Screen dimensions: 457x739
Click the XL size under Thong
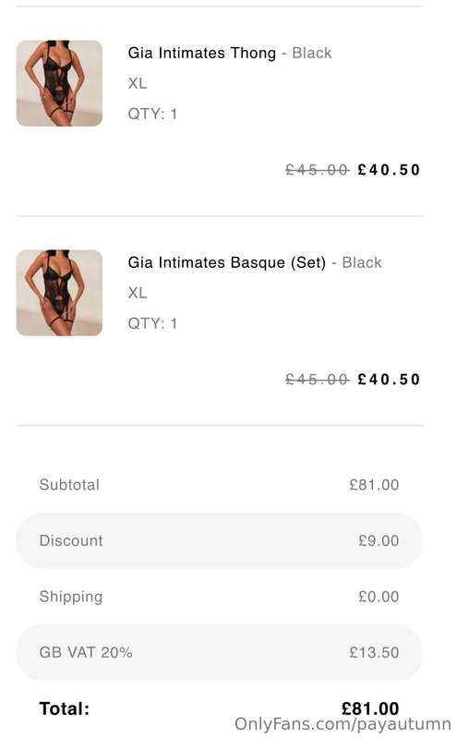coord(138,83)
